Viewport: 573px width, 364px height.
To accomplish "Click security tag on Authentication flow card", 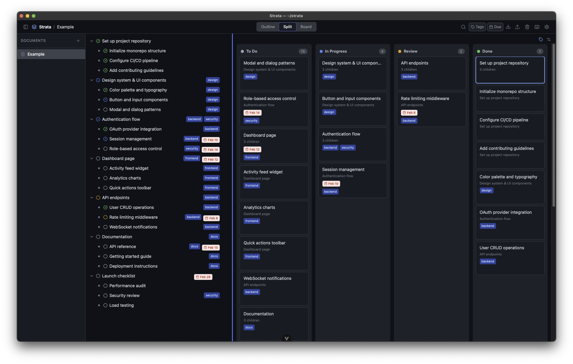I will click(348, 148).
